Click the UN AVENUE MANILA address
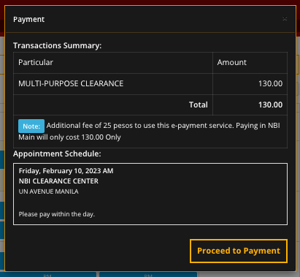300x277 pixels. point(48,191)
